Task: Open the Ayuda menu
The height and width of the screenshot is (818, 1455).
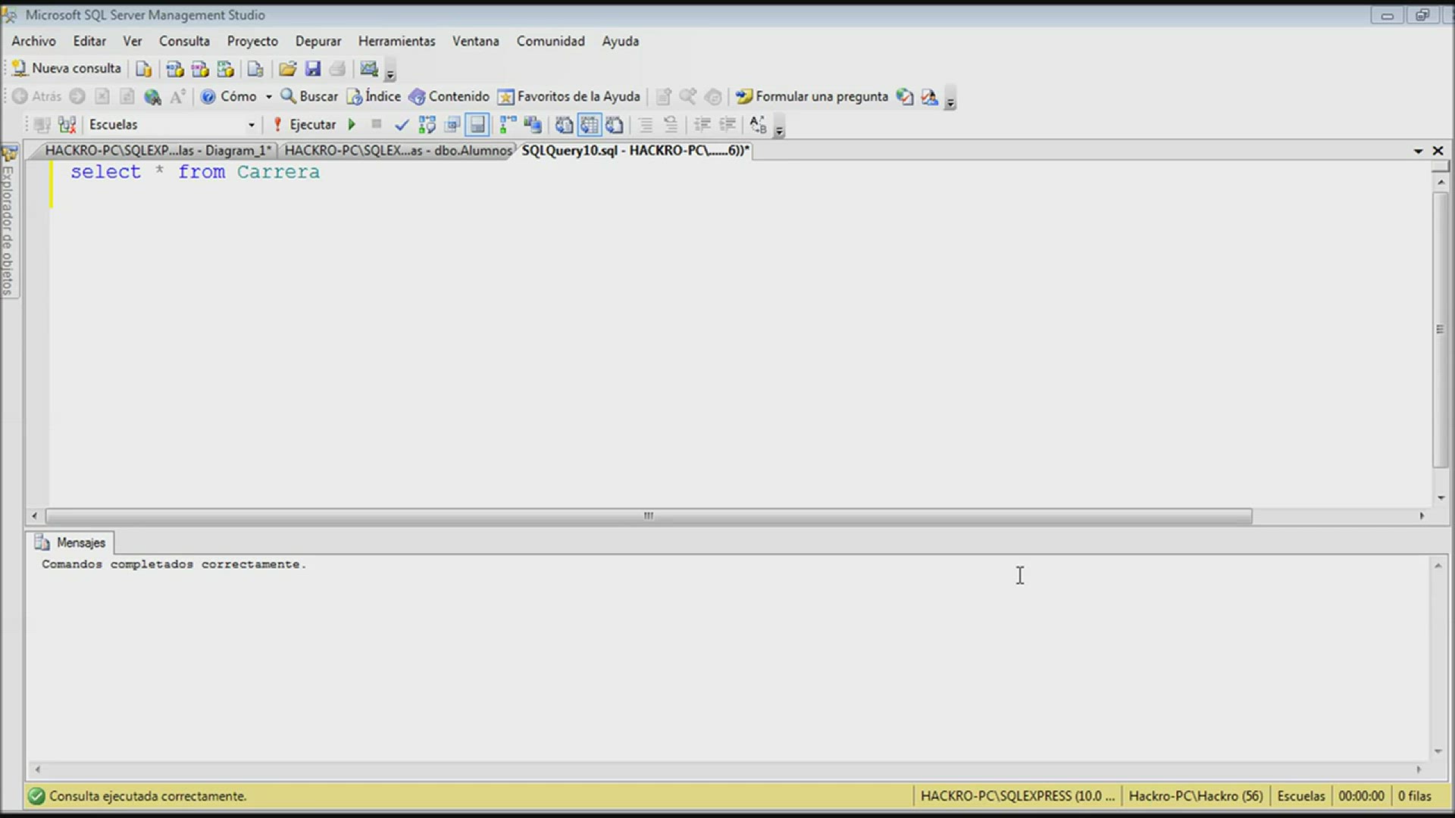Action: point(621,41)
